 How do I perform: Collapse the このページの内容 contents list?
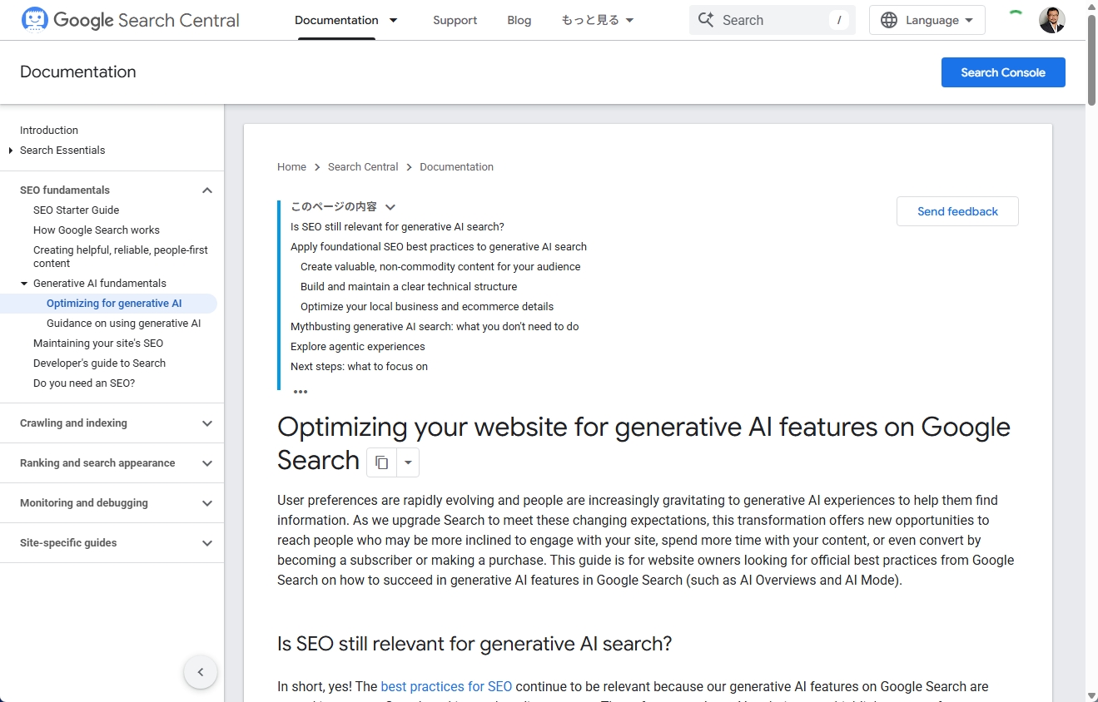tap(390, 207)
